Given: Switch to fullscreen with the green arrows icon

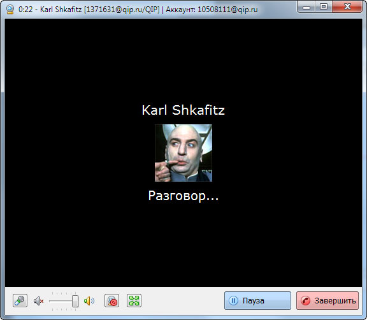Looking at the screenshot, I should point(134,301).
